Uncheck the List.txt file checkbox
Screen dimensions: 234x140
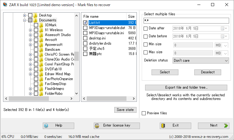coord(85,23)
